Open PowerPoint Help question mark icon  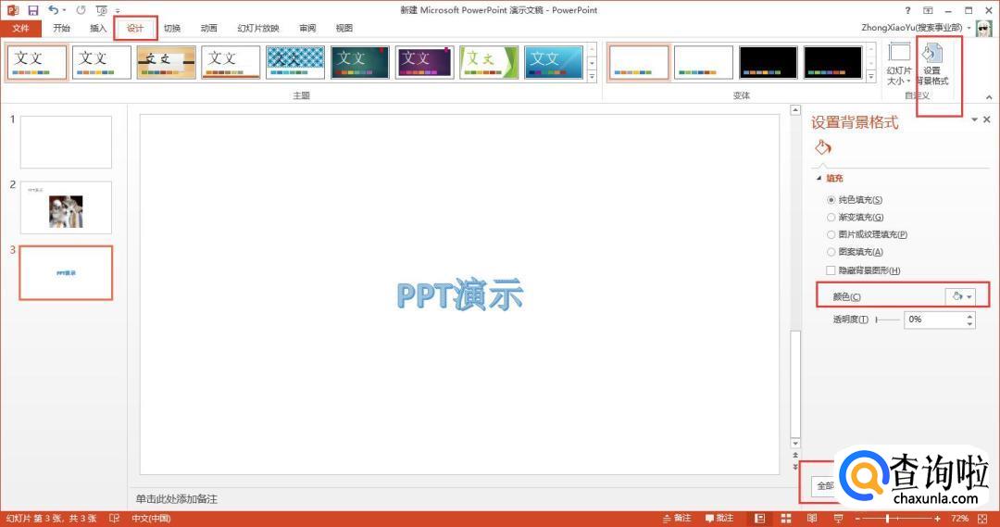click(907, 10)
